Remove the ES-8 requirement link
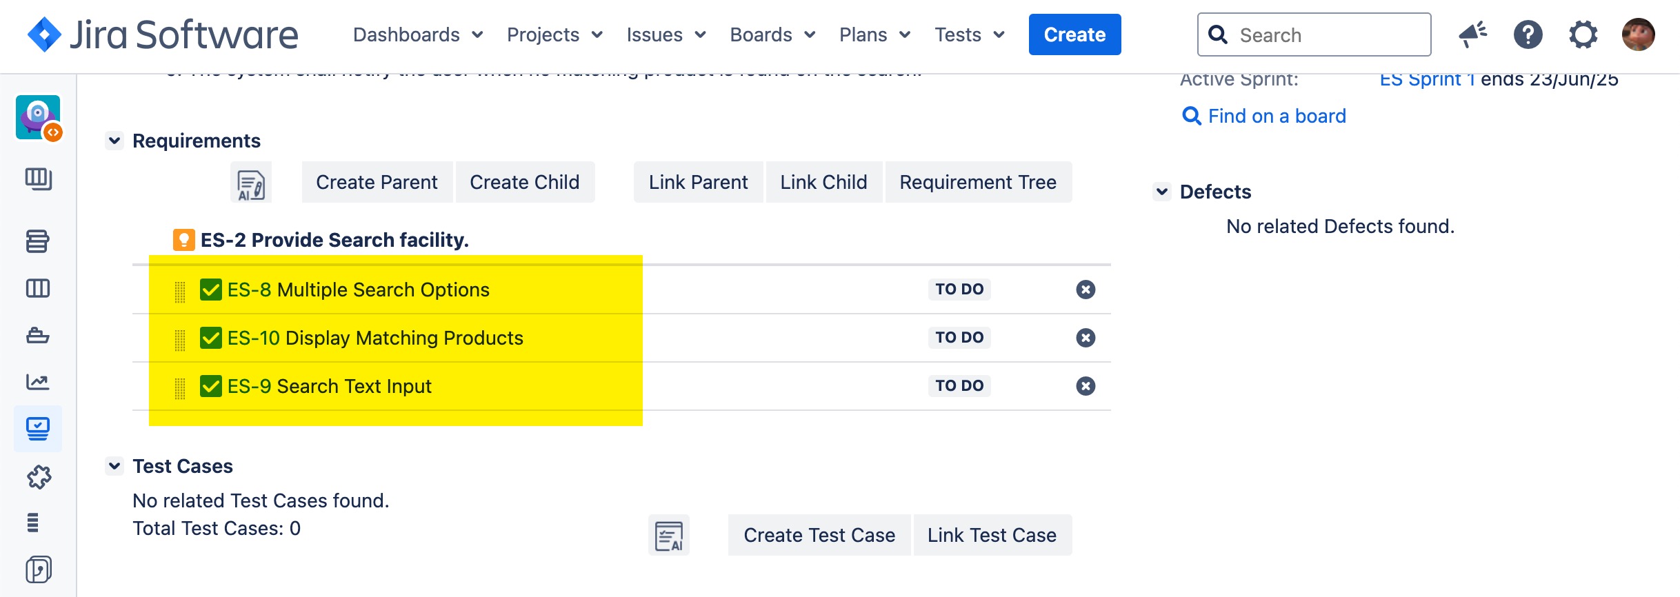 coord(1086,290)
